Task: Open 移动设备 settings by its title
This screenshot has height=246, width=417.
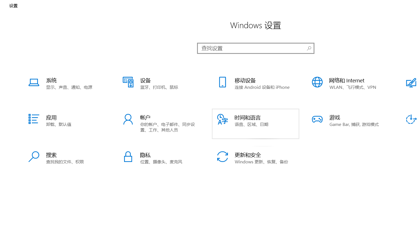Action: click(245, 80)
